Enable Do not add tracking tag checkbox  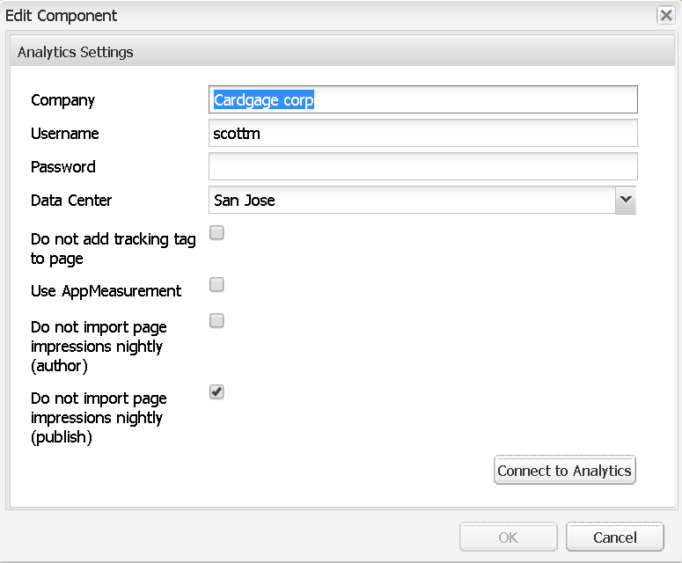click(216, 233)
